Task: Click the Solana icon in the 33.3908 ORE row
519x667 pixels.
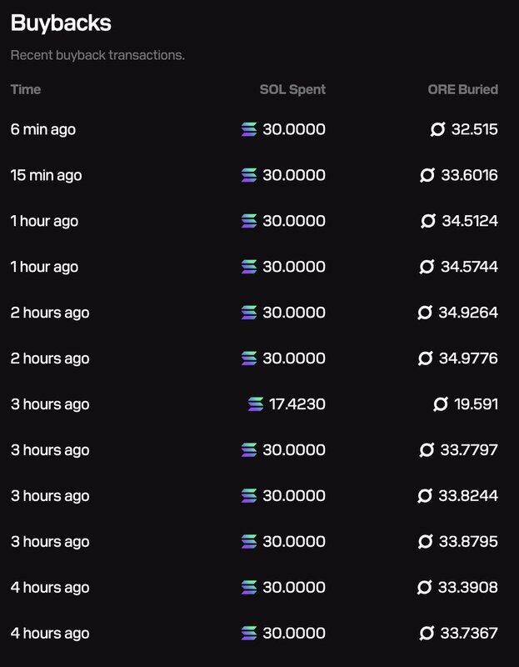Action: coord(249,588)
